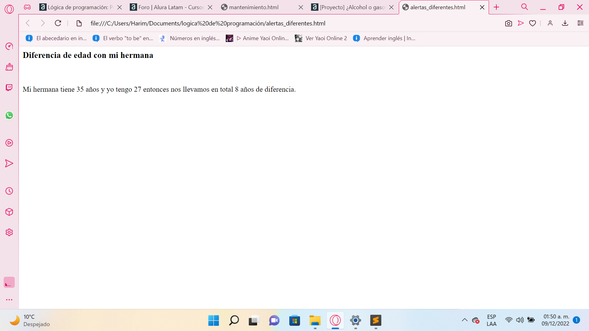Screen dimensions: 589x331
Task: Open the Wi-Fi, volume and battery quick settings
Action: 520,320
